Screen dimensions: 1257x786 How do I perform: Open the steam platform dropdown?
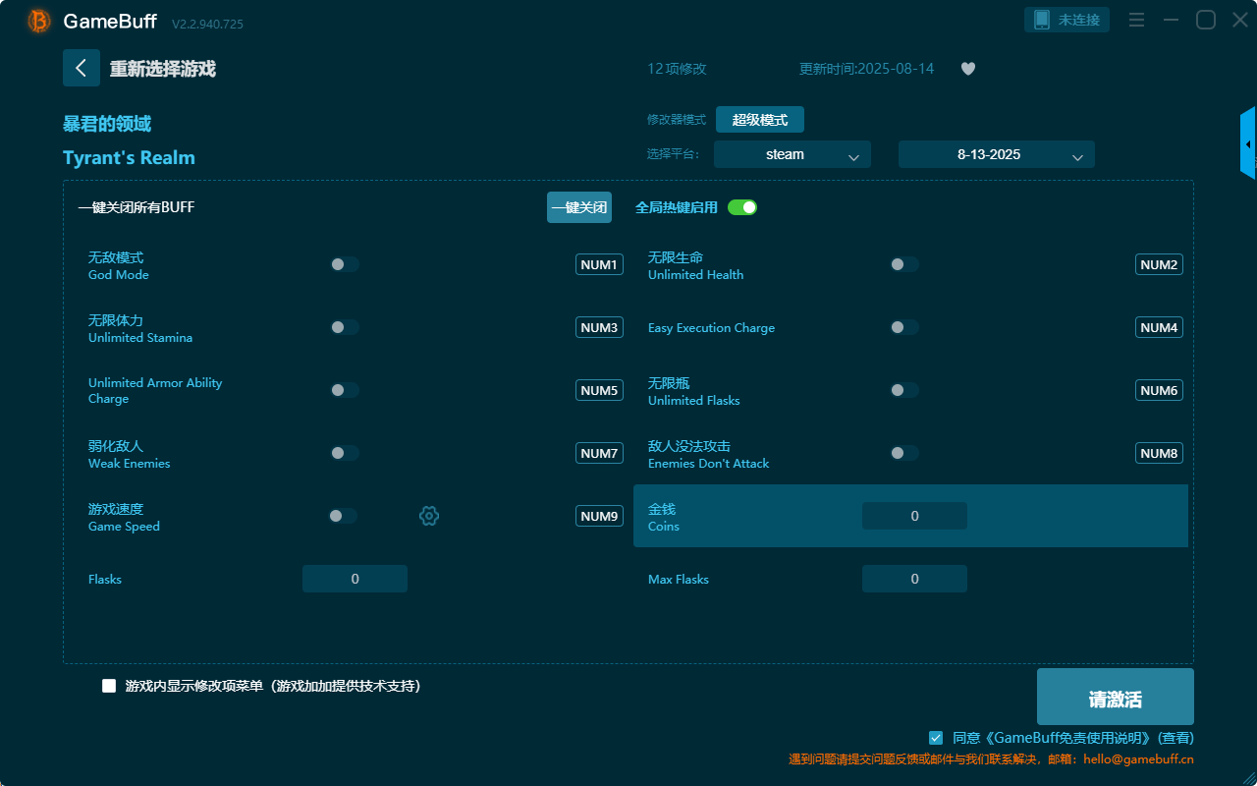click(792, 154)
